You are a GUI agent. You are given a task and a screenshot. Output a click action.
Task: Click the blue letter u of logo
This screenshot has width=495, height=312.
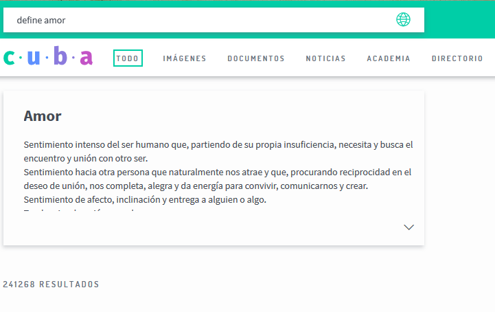coord(34,58)
